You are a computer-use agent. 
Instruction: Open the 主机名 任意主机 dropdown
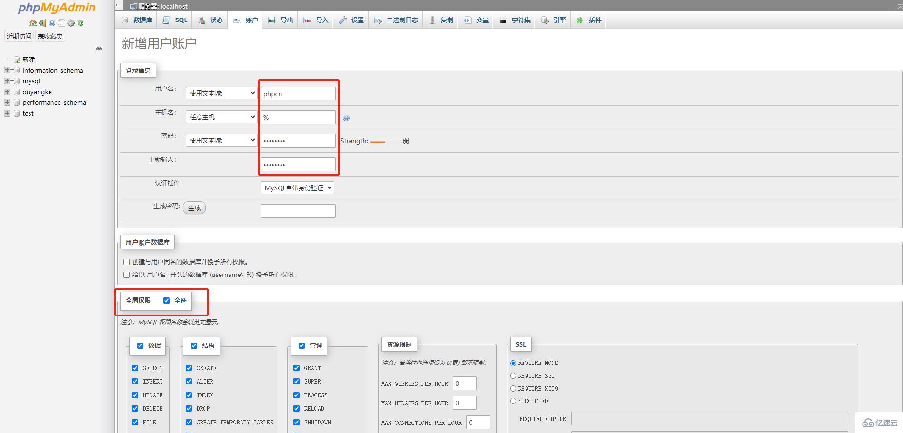(x=221, y=117)
